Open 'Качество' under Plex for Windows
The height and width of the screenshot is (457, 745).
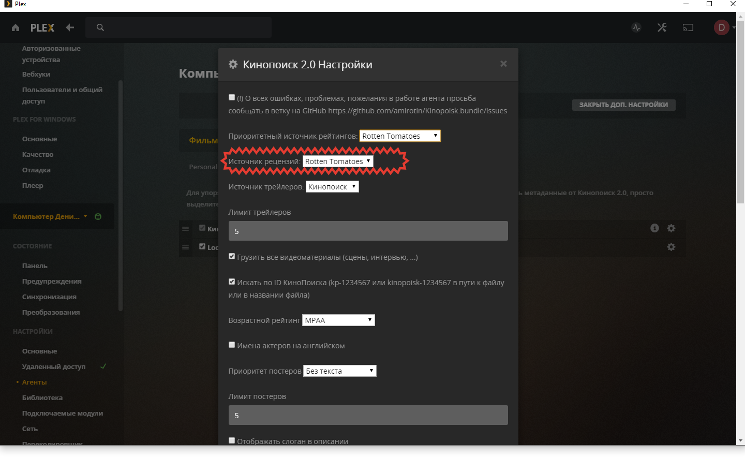point(38,154)
